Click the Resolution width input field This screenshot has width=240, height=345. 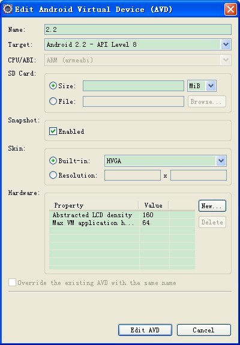pyautogui.click(x=133, y=175)
